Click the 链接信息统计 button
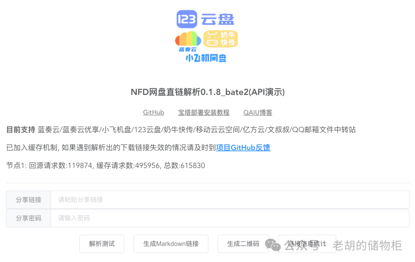 pyautogui.click(x=307, y=244)
